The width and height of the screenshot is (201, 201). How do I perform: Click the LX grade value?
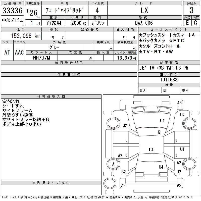(x=144, y=11)
